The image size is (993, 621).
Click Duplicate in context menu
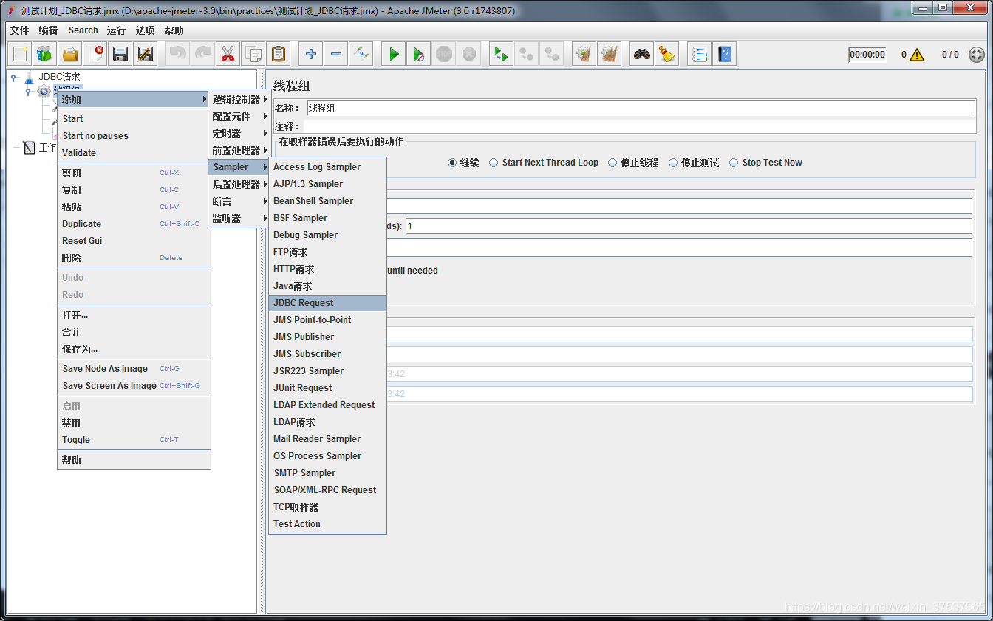134,224
